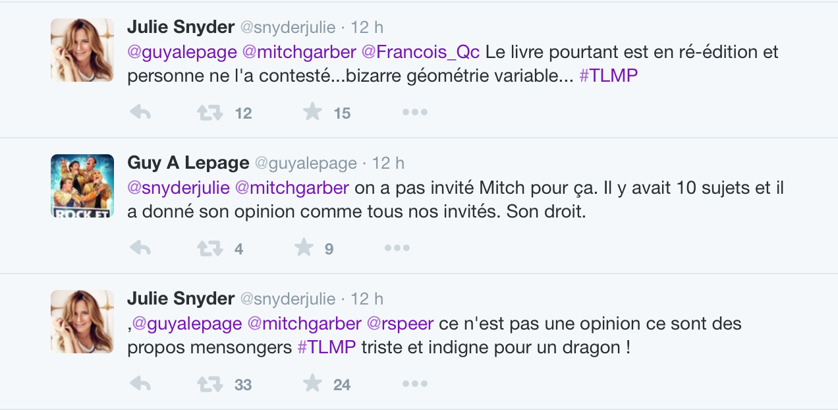Open @snyderjulie mention in Guy's tweet

179,188
